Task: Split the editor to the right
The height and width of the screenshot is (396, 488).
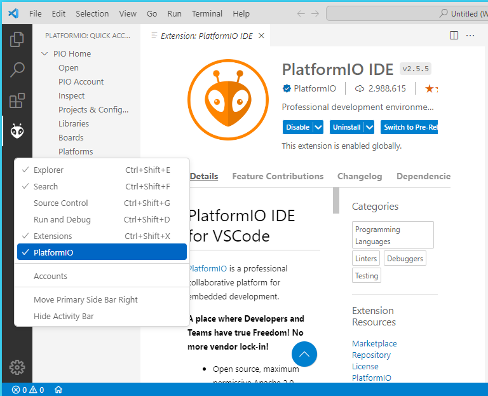Action: [x=454, y=36]
